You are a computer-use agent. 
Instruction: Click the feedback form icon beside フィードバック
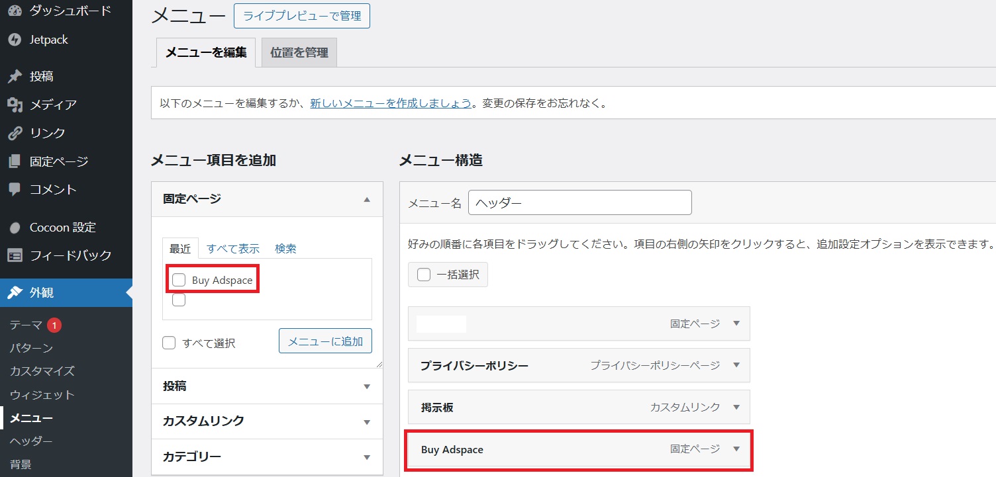click(x=15, y=255)
